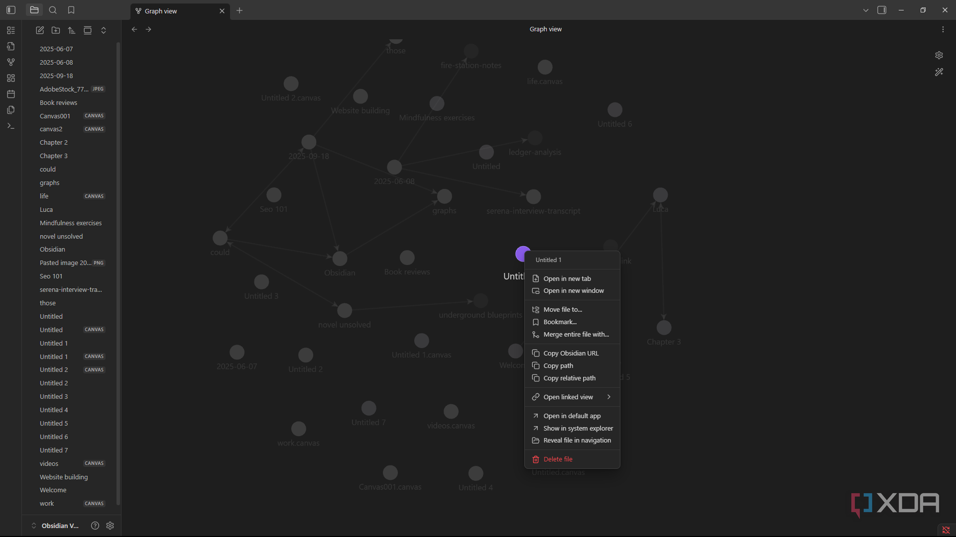Toggle the left sidebar collapse icon

pos(11,10)
